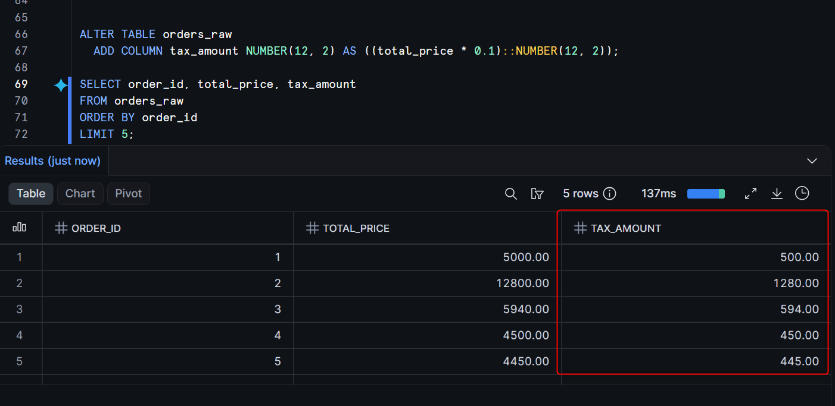Click the ORDER_ID cell in row 3
This screenshot has height=406, width=835.
pyautogui.click(x=168, y=310)
